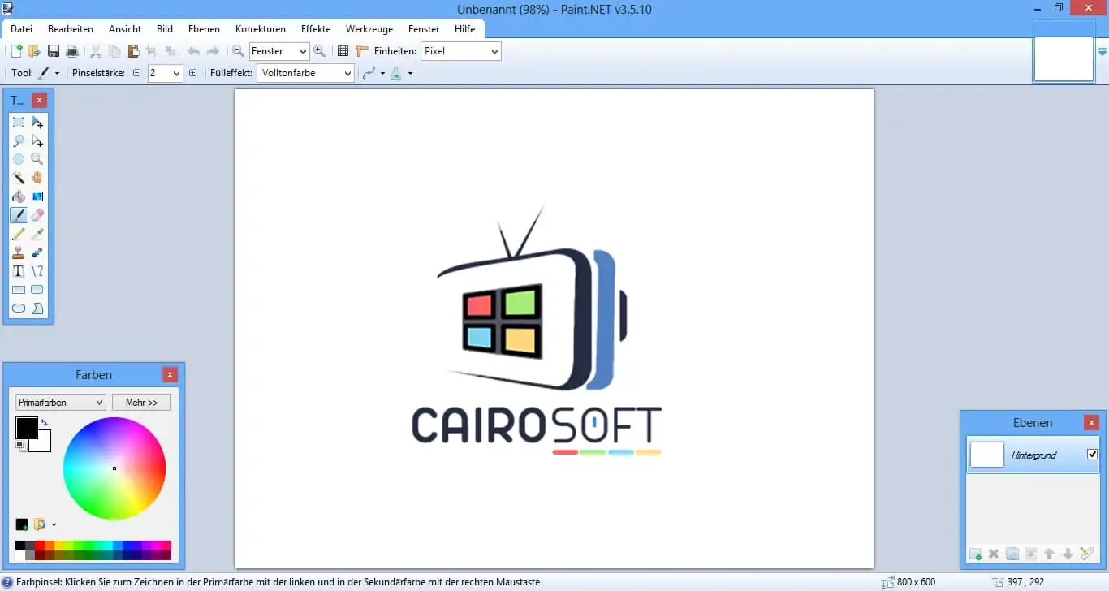Reset colors to black and white

point(20,446)
